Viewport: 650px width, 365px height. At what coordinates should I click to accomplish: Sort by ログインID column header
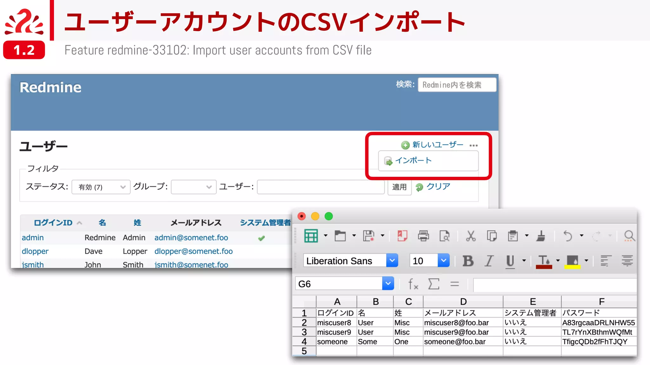pos(53,223)
